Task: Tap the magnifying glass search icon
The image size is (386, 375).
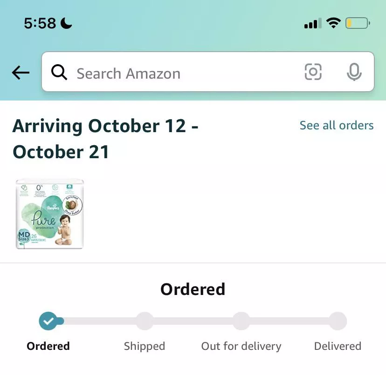Action: tap(59, 73)
